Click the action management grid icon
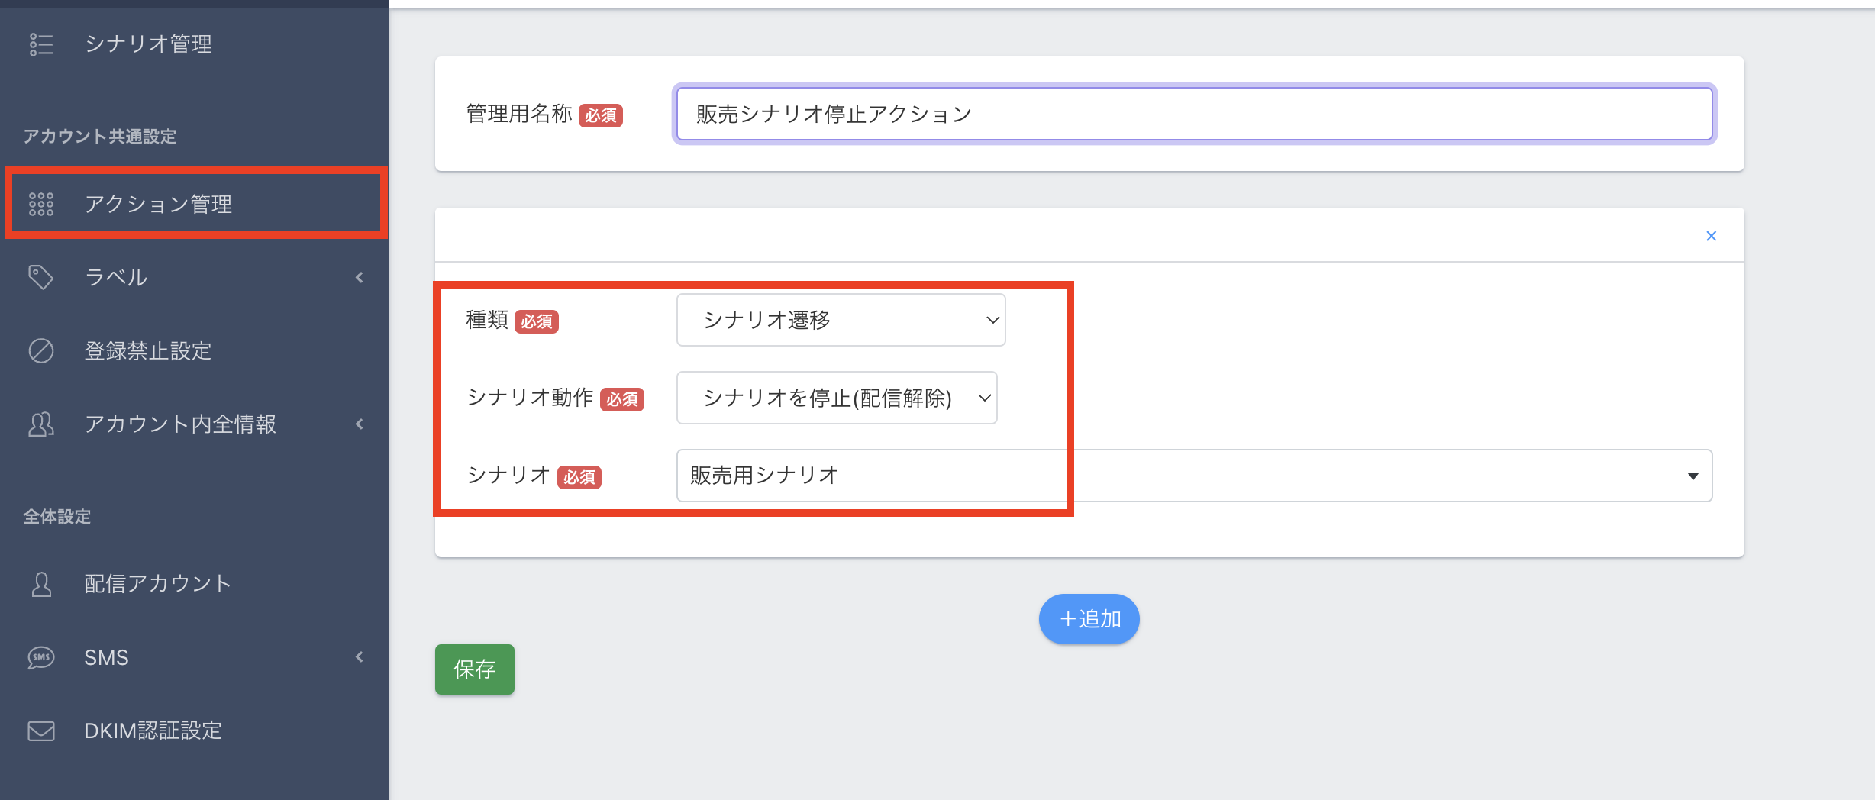 point(41,204)
